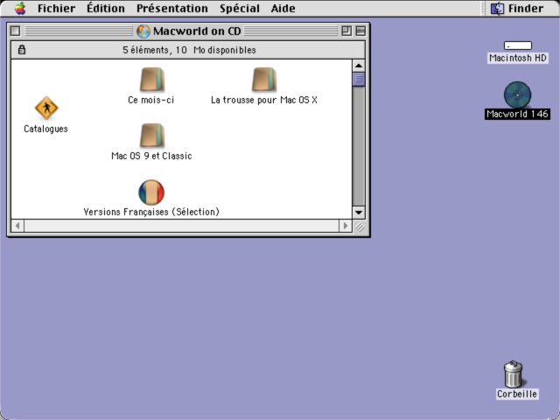This screenshot has height=420, width=560.
Task: Select the Macintosh HD drive icon
Action: point(518,45)
